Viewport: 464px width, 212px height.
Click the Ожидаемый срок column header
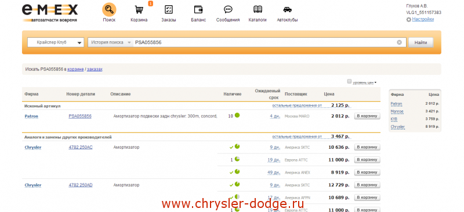coord(267,94)
